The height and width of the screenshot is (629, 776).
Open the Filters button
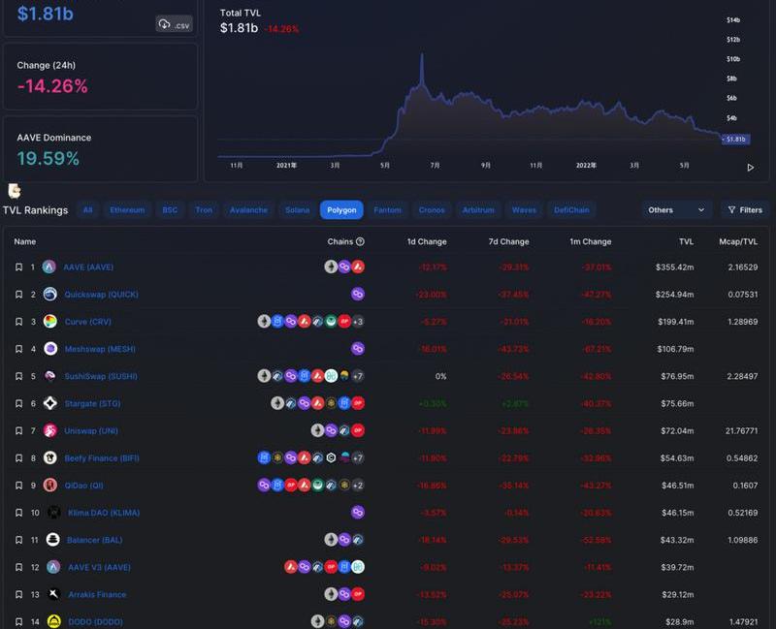pos(744,209)
